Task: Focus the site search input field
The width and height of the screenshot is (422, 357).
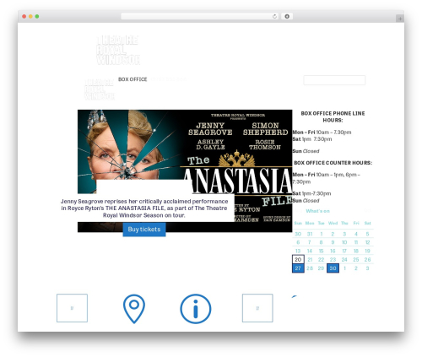Action: (x=334, y=80)
